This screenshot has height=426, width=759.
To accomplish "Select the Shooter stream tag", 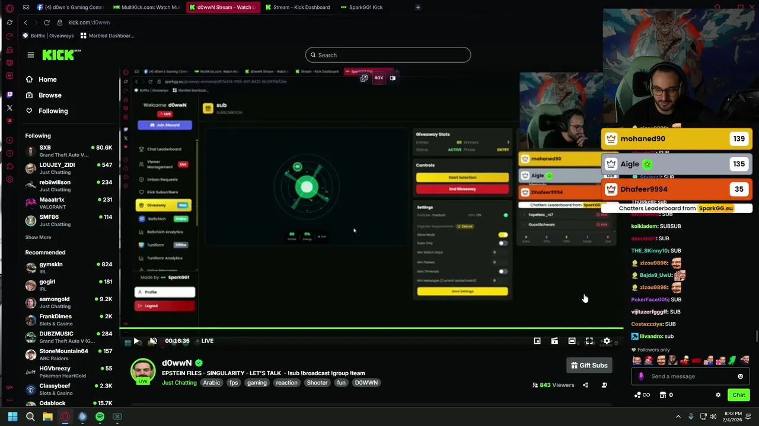I will click(x=317, y=383).
